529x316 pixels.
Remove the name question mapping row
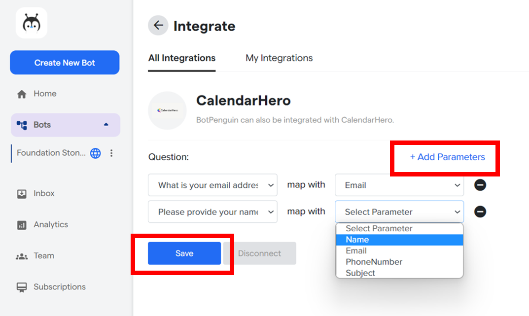pos(480,211)
